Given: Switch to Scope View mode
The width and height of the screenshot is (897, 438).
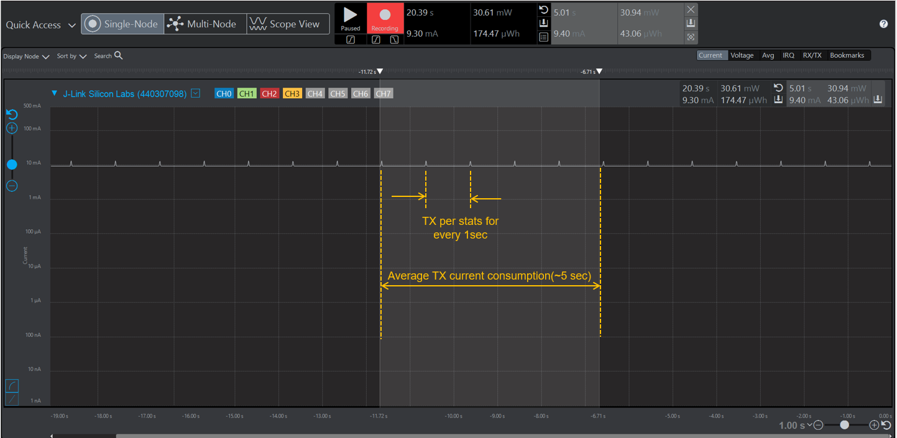Looking at the screenshot, I should tap(288, 24).
